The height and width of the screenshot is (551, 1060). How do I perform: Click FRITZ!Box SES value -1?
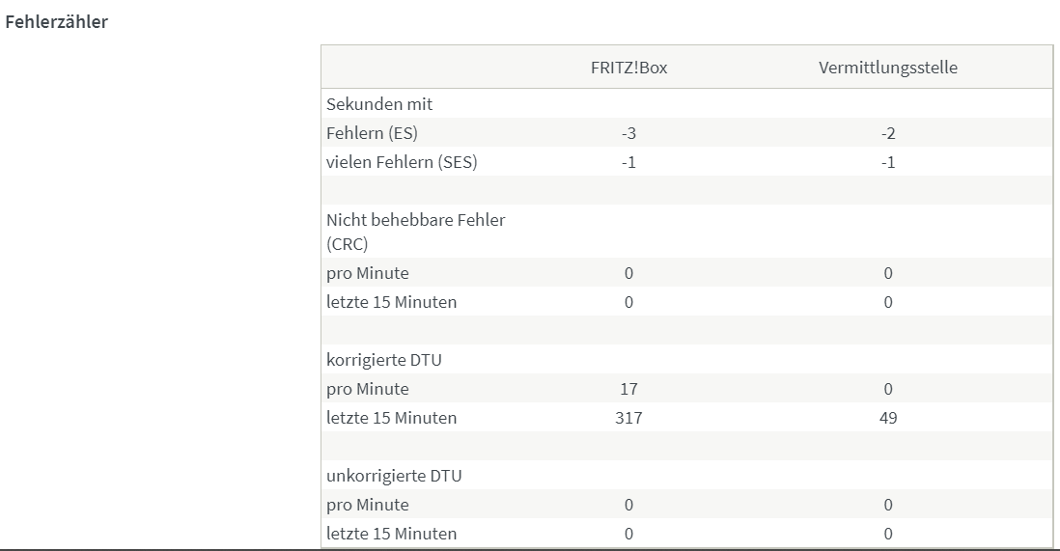[x=628, y=162]
